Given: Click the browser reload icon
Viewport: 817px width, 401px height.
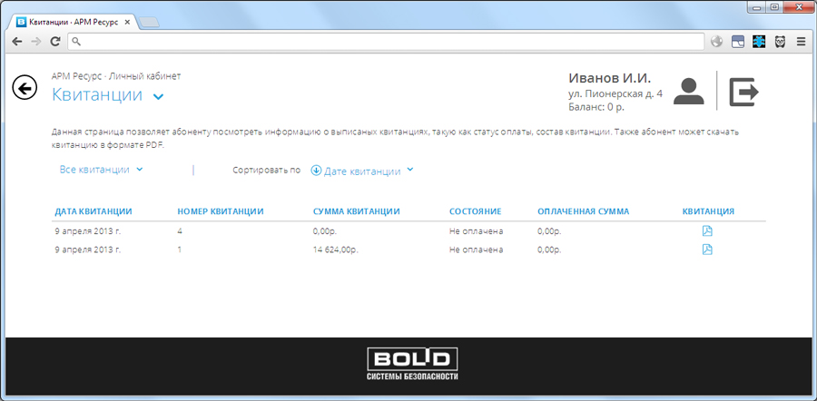Looking at the screenshot, I should point(55,41).
